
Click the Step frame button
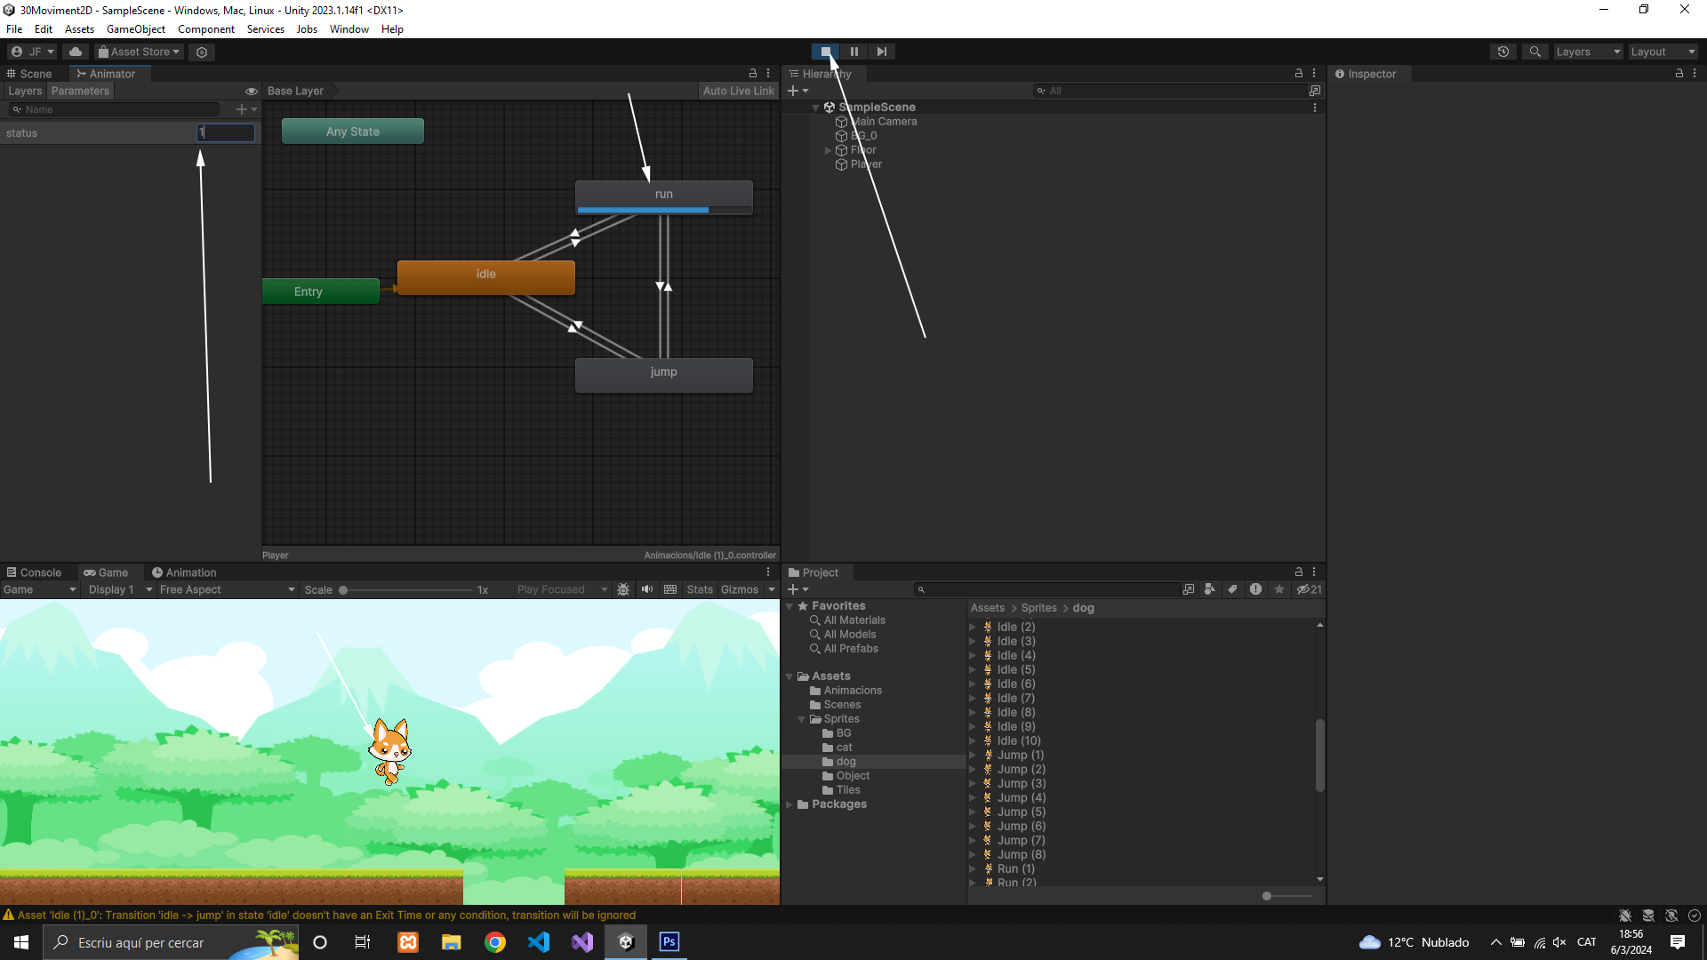(x=881, y=52)
